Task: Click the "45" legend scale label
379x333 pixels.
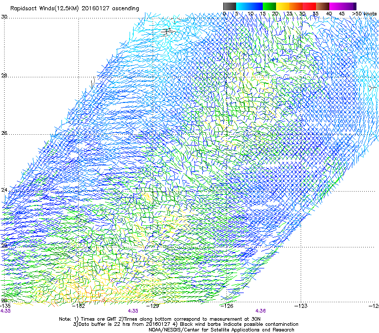Action: click(x=342, y=14)
